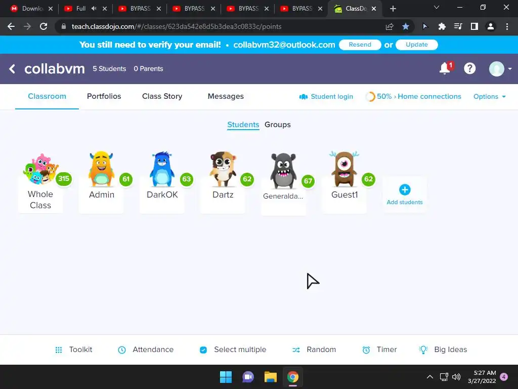Image resolution: width=518 pixels, height=389 pixels.
Task: Open the Chrome extensions puzzle icon
Action: pos(442,26)
